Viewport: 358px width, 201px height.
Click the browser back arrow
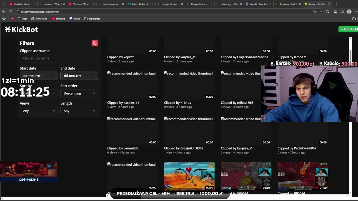pos(4,12)
